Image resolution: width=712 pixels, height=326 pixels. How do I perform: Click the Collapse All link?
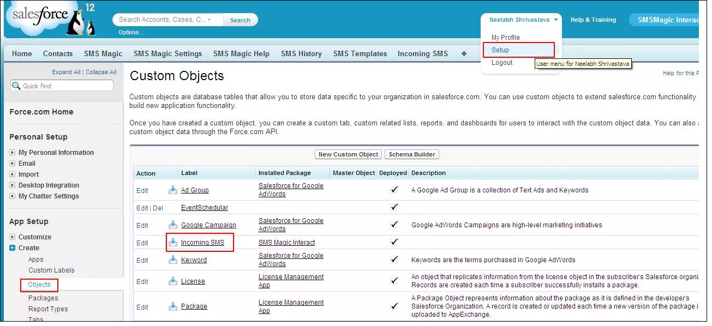(x=101, y=72)
